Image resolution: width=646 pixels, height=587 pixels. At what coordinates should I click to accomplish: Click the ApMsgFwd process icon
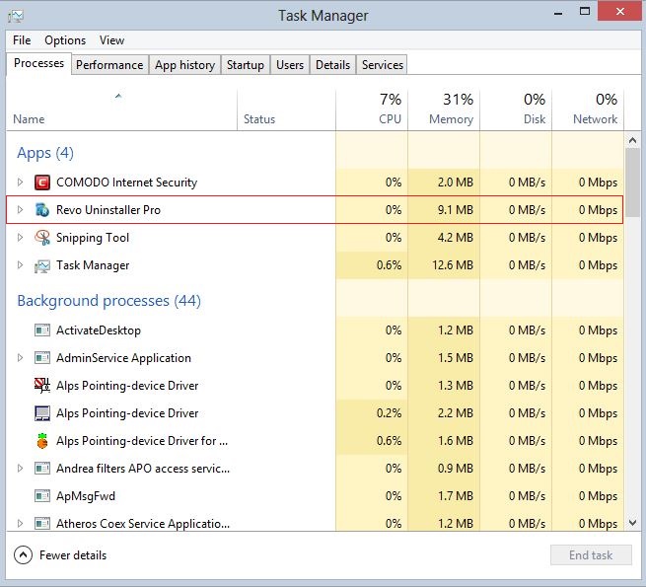42,496
